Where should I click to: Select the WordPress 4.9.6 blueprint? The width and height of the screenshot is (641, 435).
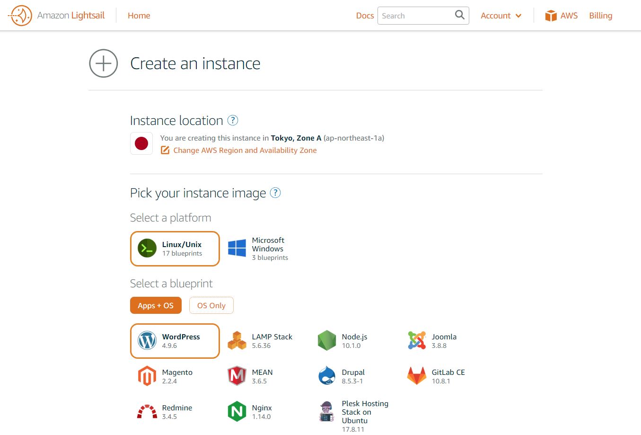coord(175,341)
